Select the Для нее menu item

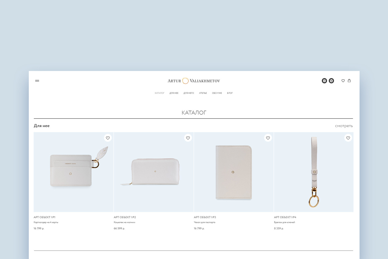(174, 93)
